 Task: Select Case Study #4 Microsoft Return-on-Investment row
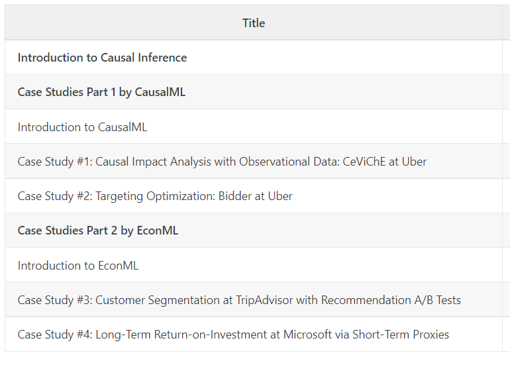(233, 335)
